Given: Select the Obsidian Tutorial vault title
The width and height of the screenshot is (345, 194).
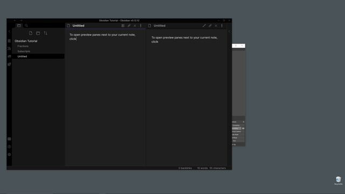Looking at the screenshot, I should 26,41.
